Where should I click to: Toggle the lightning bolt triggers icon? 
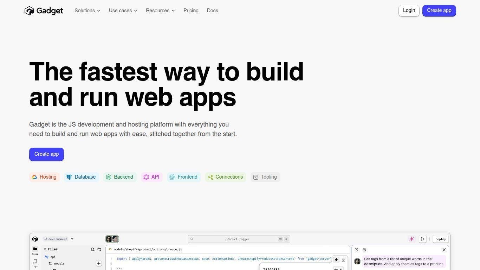[x=336, y=260]
